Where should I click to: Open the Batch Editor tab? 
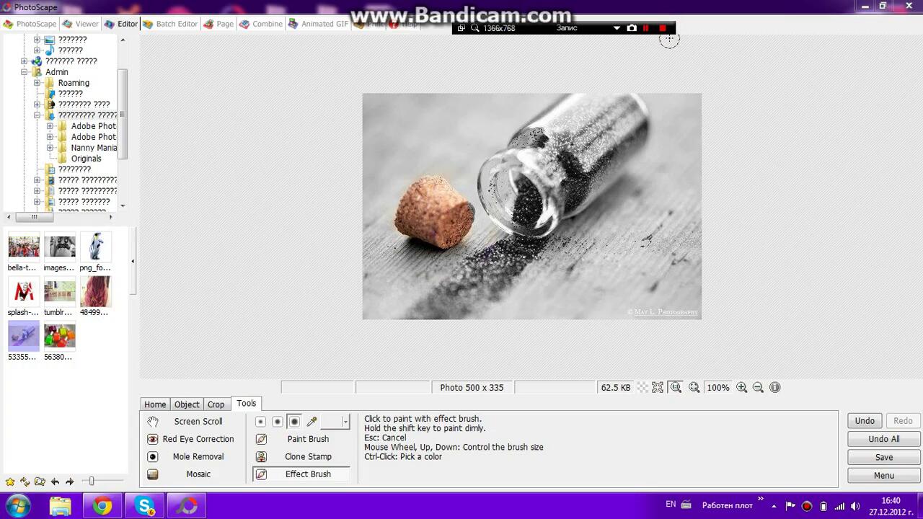[x=170, y=24]
